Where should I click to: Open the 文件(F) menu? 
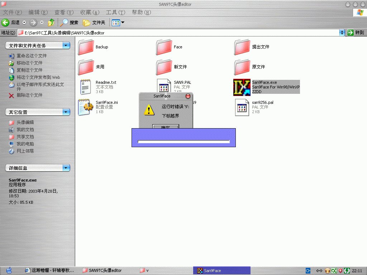(x=12, y=13)
